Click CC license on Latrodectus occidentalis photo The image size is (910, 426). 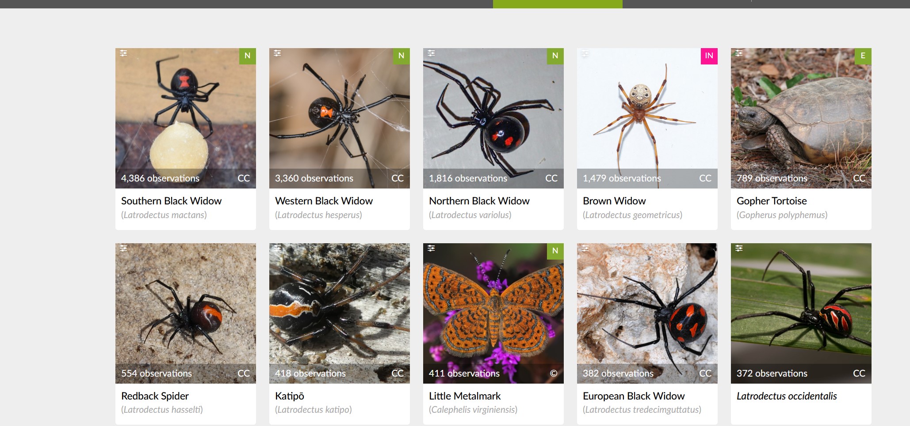click(x=859, y=373)
